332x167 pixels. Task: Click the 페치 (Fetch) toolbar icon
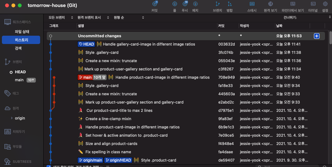tap(195, 4)
